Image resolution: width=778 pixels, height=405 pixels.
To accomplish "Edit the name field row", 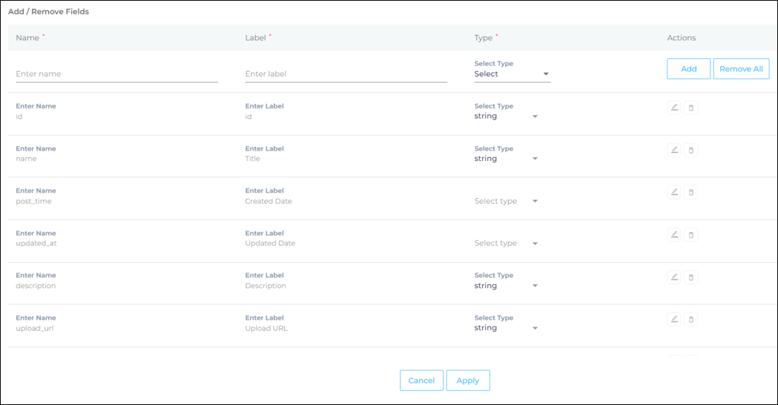I will 674,150.
